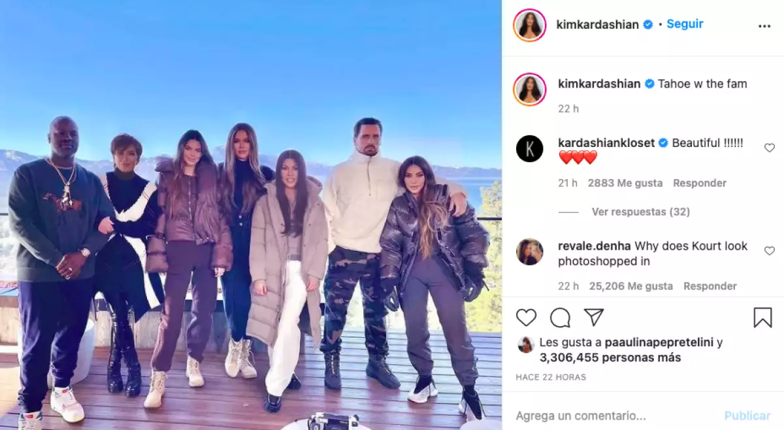Focus the Agrega un comentario field
The width and height of the screenshot is (784, 430).
614,416
